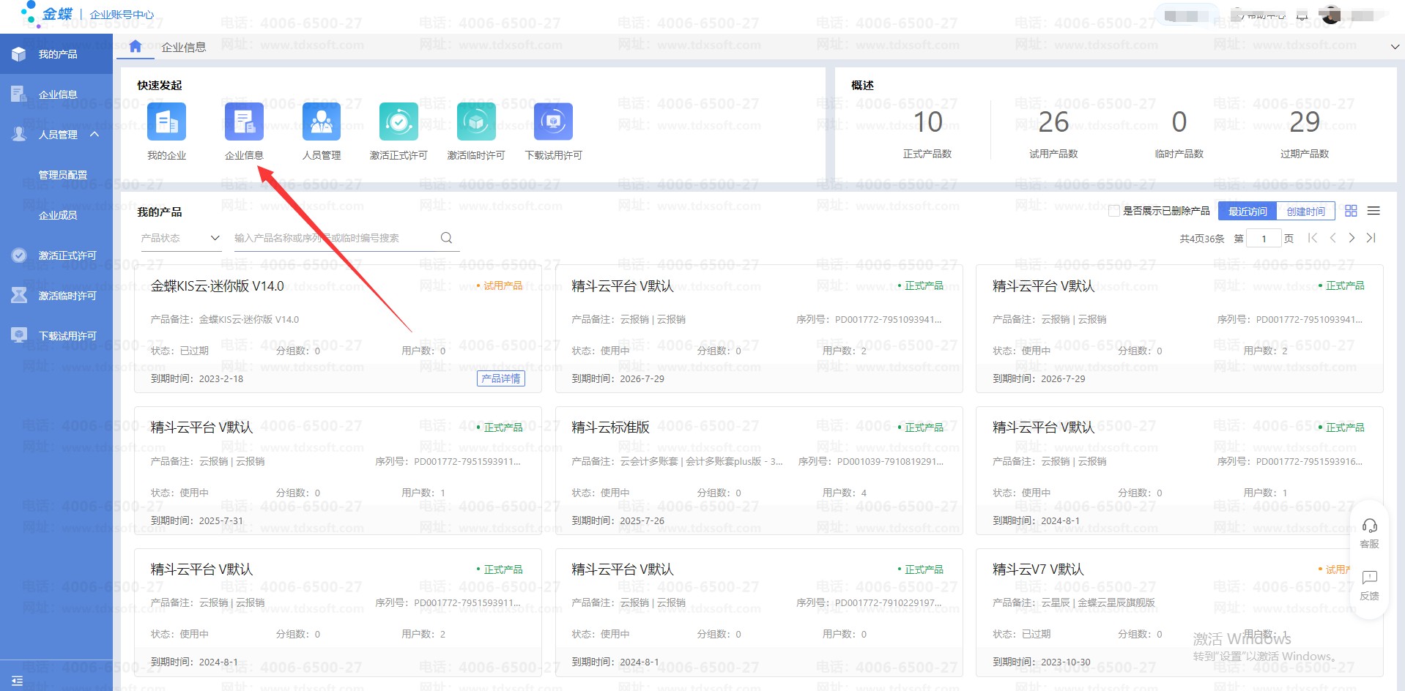Screen dimensions: 1405x691
Task: Enable 是否展示已删除产品 checkbox
Action: pos(1114,211)
